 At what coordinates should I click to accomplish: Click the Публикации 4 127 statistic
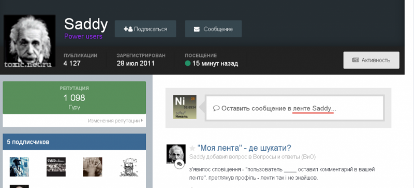pos(80,60)
